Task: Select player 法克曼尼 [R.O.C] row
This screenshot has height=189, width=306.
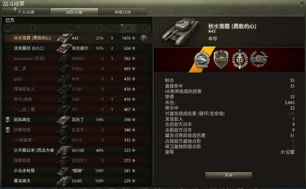Action: 77,48
